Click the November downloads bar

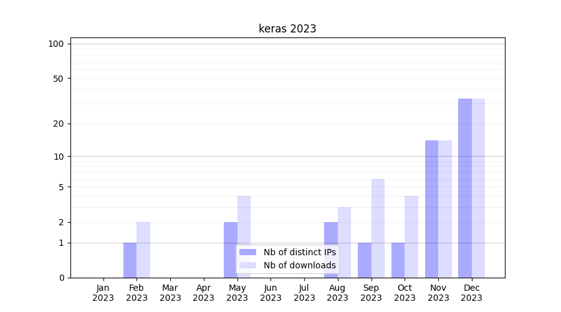coord(445,209)
